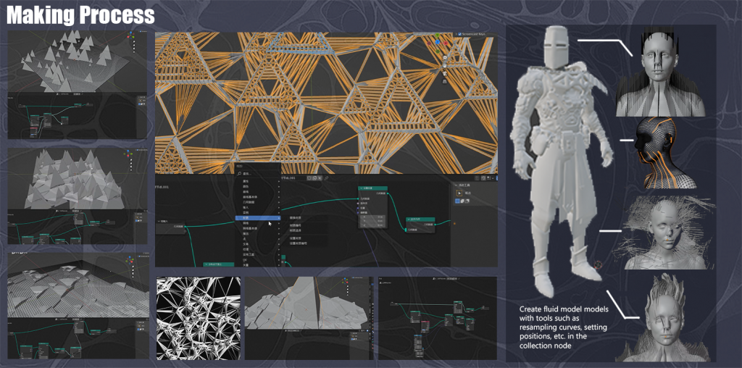Open the highlighted Material entry in Add menu
Screen dimensions: 742x368
coord(258,217)
